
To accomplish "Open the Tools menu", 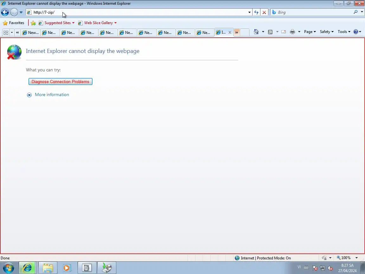I will point(344,32).
